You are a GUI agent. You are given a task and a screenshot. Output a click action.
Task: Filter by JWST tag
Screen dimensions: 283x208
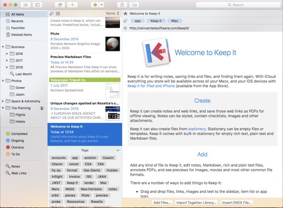pos(56,183)
